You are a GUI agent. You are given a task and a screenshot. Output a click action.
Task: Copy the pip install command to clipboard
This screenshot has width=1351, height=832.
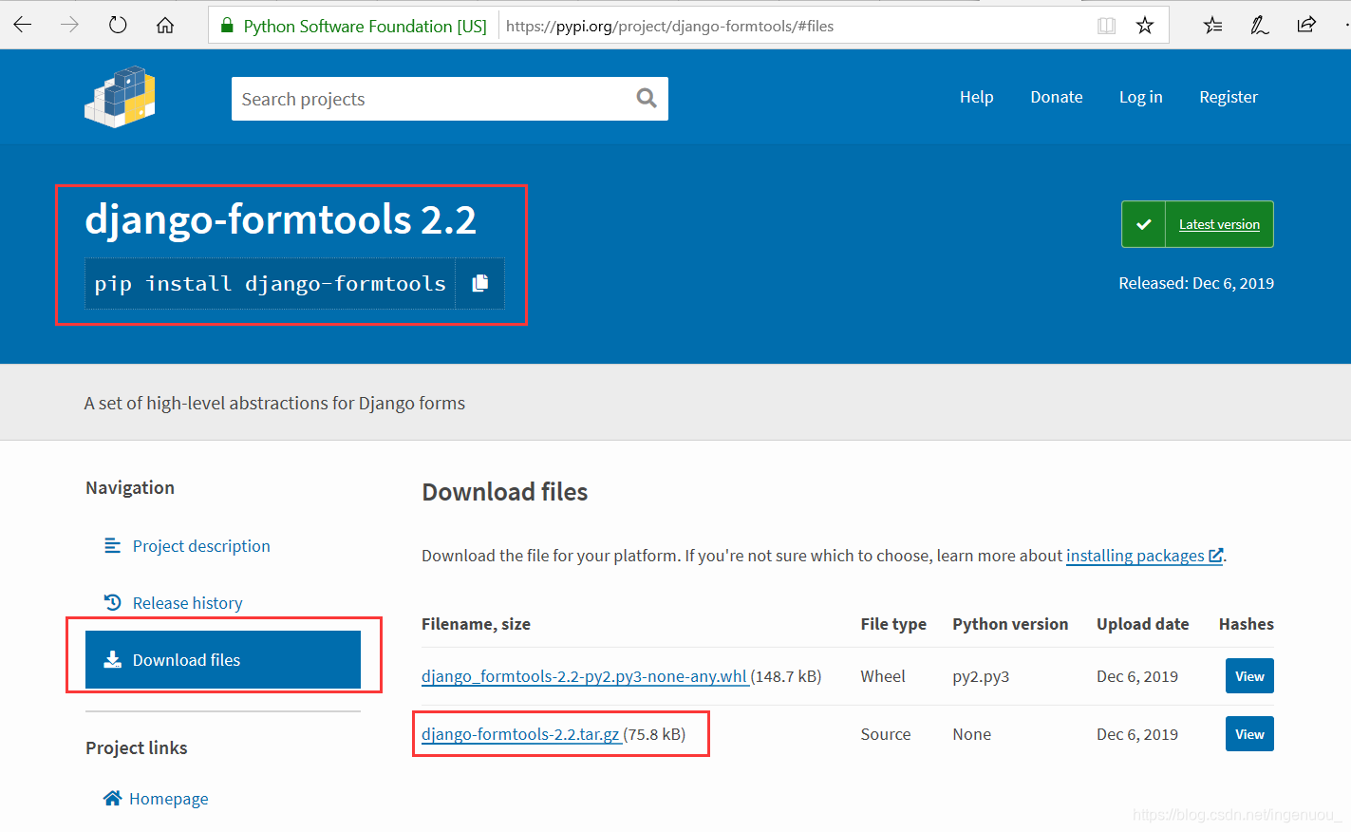[480, 283]
